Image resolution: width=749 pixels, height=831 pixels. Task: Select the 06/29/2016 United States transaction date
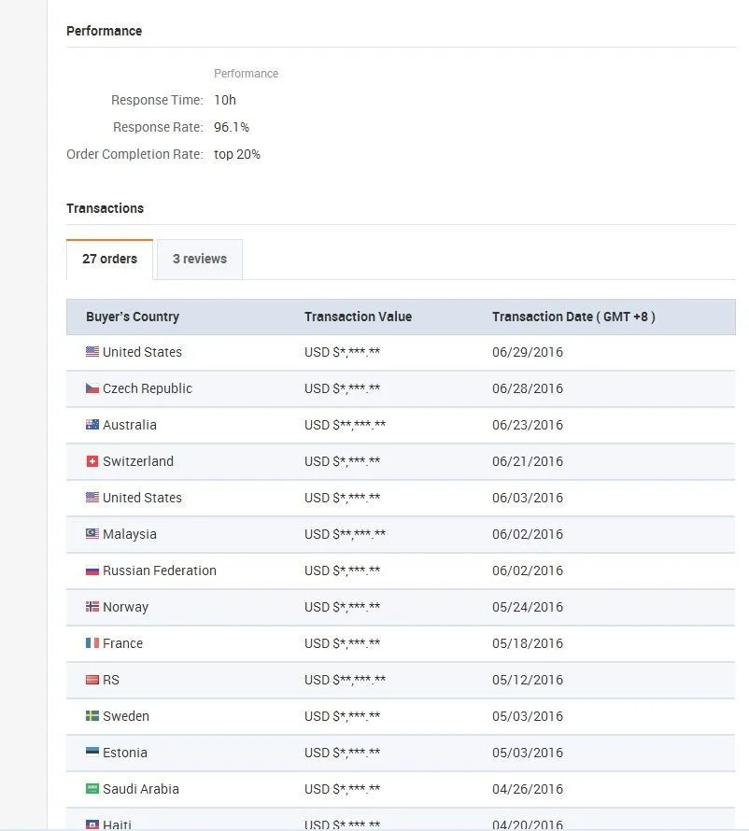[x=528, y=352]
